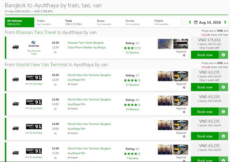Screen dimensions: 230x162
Task: Click van icon for 15:30 Mochit trip
Action: 15,153
